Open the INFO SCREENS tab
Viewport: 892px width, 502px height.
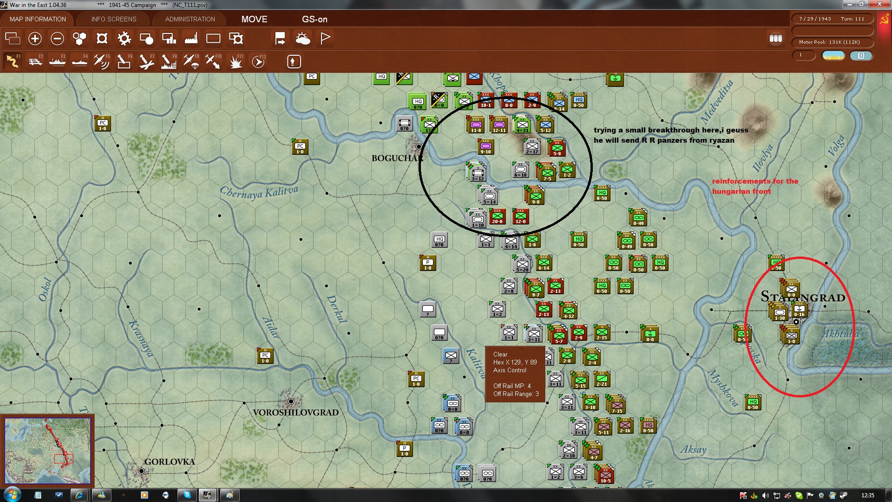(114, 19)
